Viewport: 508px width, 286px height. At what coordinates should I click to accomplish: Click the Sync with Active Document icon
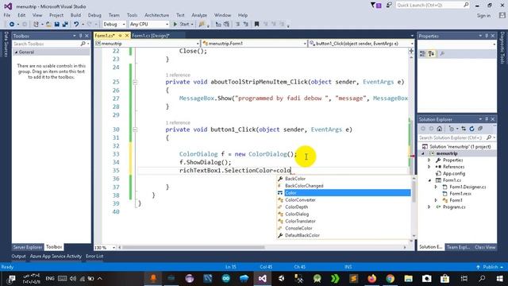[464, 129]
